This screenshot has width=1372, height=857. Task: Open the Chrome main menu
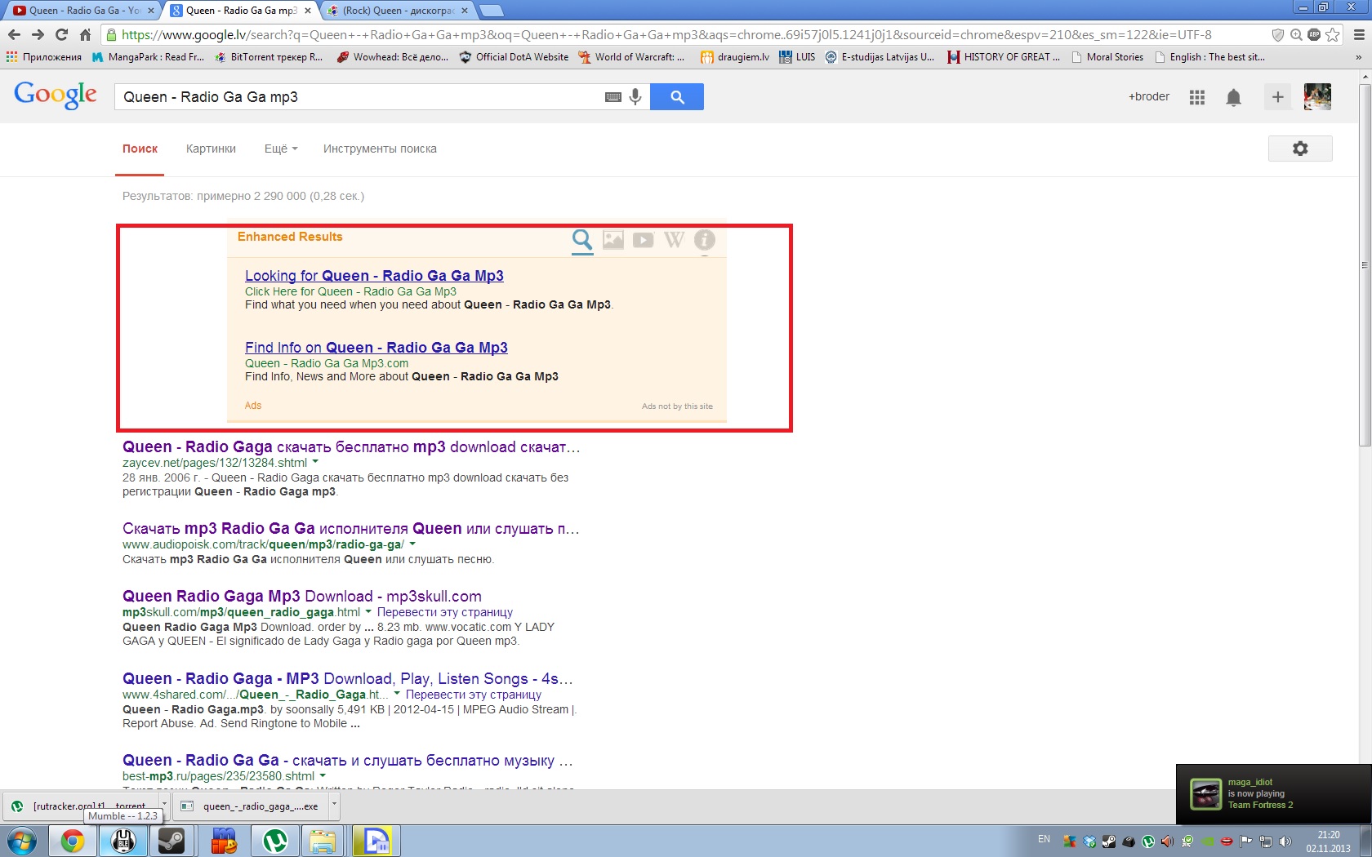tap(1359, 34)
